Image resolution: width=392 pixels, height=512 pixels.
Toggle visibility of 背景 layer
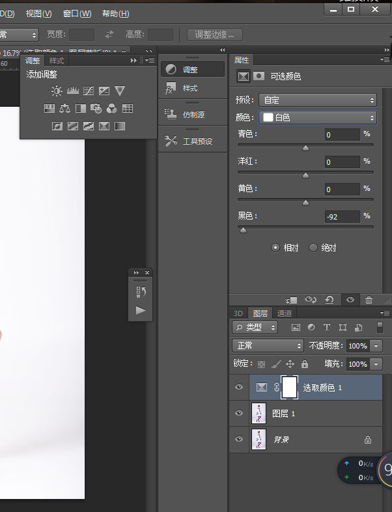click(x=238, y=440)
